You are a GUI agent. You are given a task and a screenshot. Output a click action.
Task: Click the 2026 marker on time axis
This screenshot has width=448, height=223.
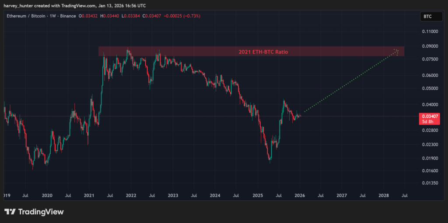(299, 195)
